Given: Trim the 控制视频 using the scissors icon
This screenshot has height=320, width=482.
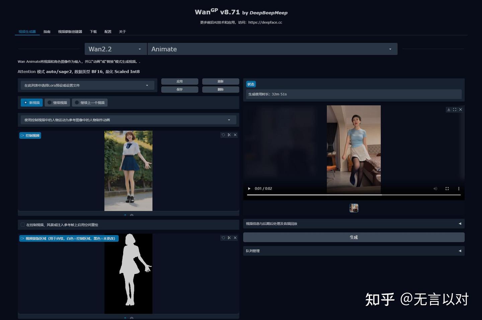Looking at the screenshot, I should [229, 135].
